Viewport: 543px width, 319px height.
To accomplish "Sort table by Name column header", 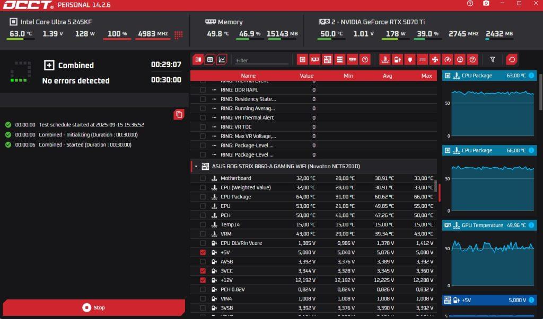I will click(x=248, y=76).
